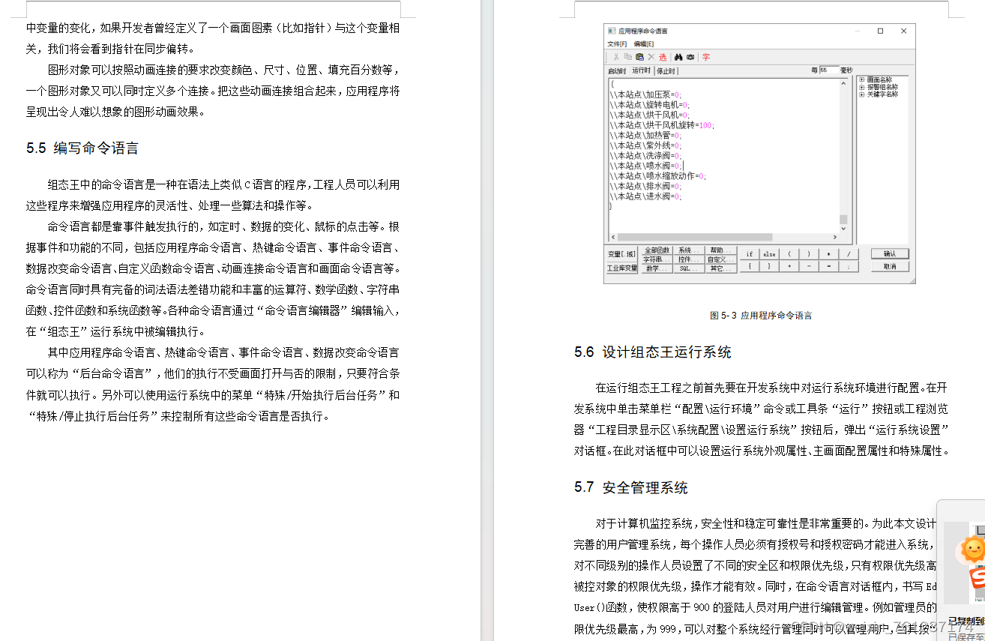Click the plus + operator button
985x641 pixels.
click(789, 266)
